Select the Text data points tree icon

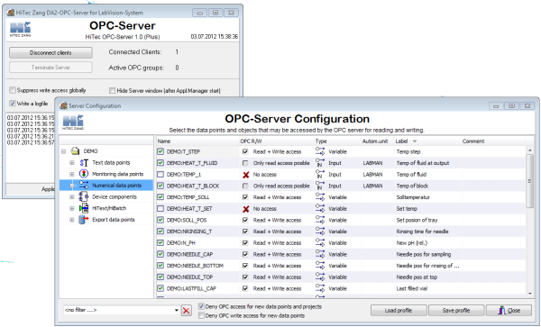tap(84, 163)
